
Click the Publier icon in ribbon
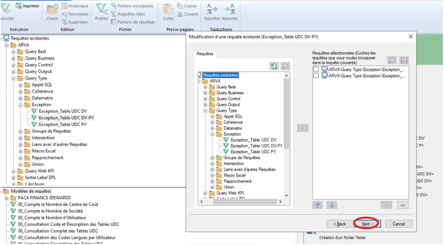[x=101, y=10]
